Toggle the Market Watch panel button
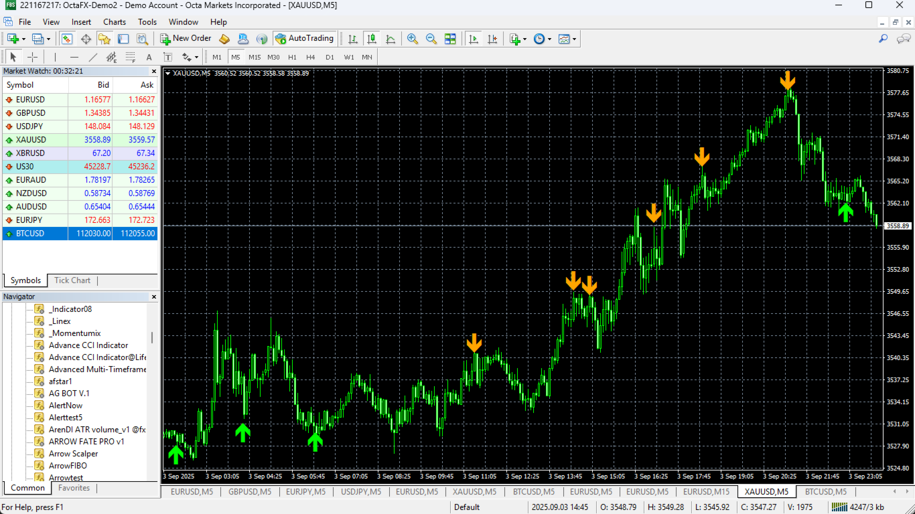Image resolution: width=915 pixels, height=514 pixels. [x=67, y=39]
